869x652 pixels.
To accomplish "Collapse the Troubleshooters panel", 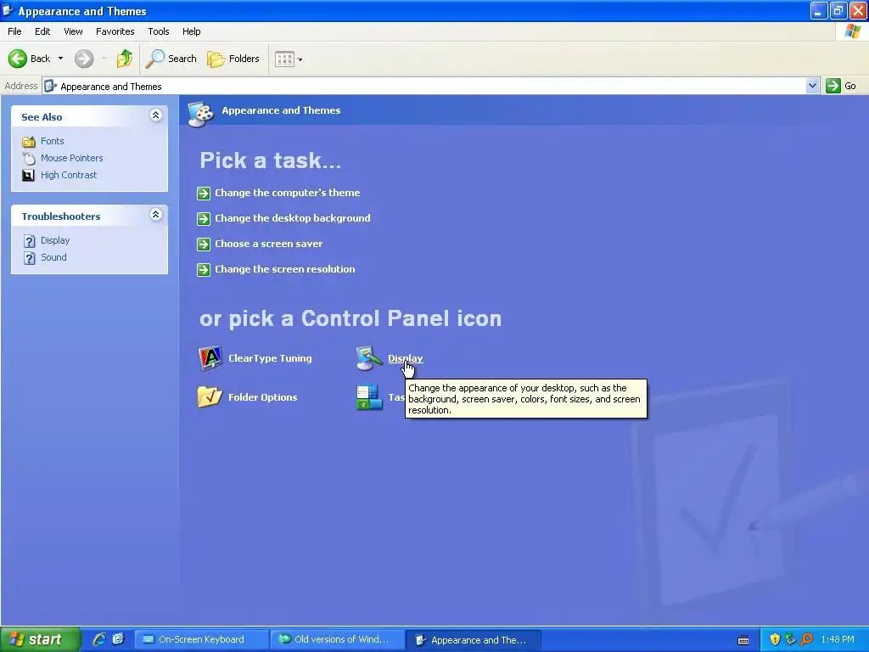I will point(156,215).
